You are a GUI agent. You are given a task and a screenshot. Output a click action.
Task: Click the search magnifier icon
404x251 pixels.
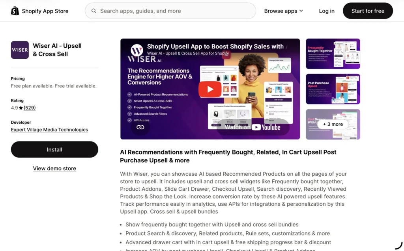[94, 11]
